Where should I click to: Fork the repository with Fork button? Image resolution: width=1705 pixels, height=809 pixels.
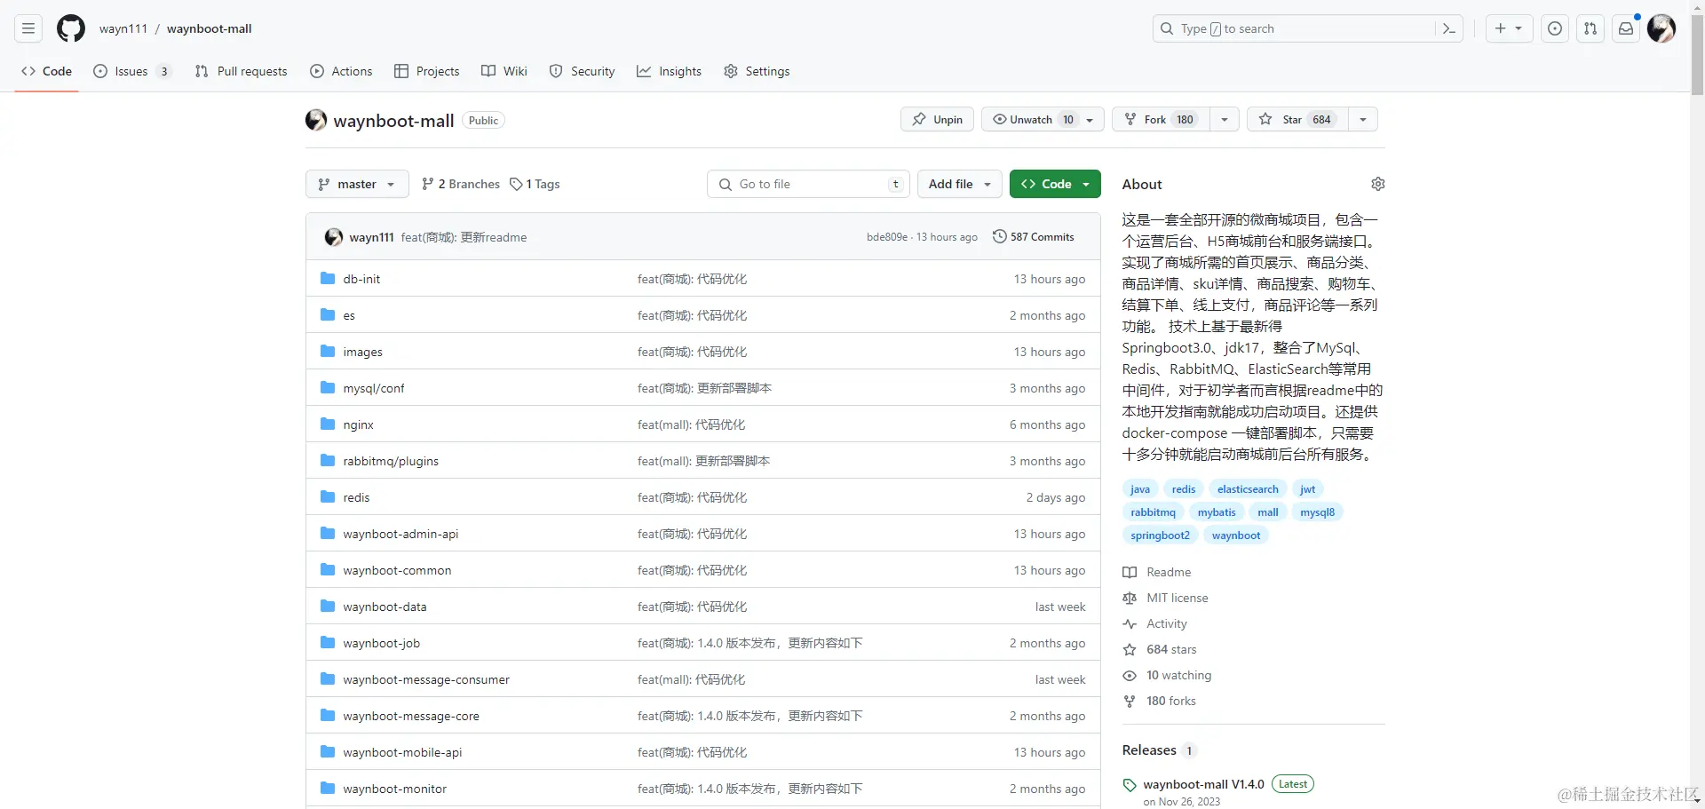pyautogui.click(x=1161, y=119)
